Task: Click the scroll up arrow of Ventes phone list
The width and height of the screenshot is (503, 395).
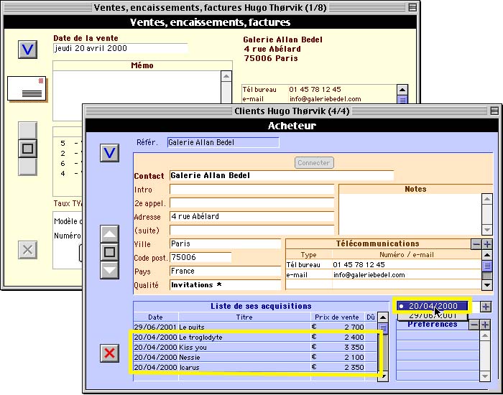Action: pos(402,90)
